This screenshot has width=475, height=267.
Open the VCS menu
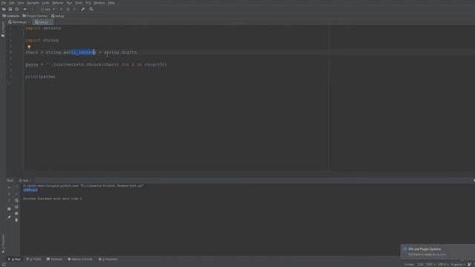tap(88, 3)
